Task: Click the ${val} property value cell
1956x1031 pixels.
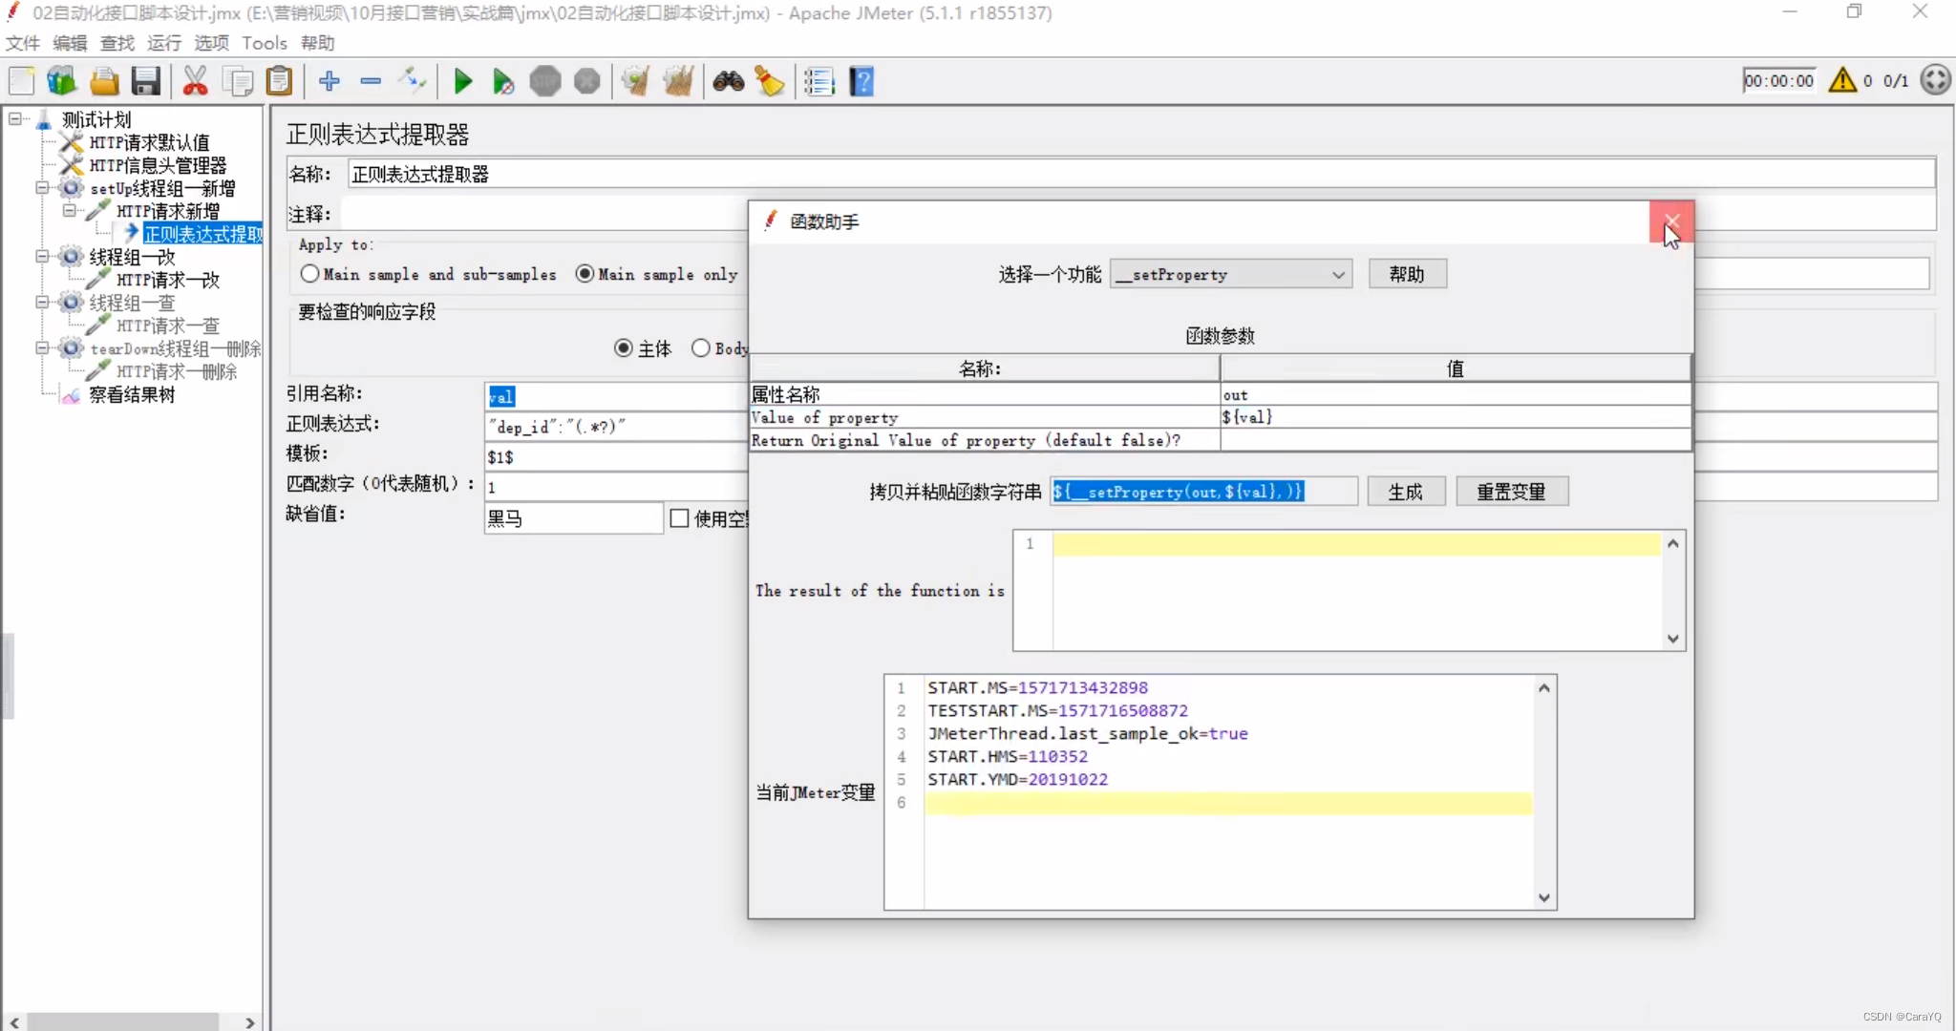Action: click(1455, 417)
